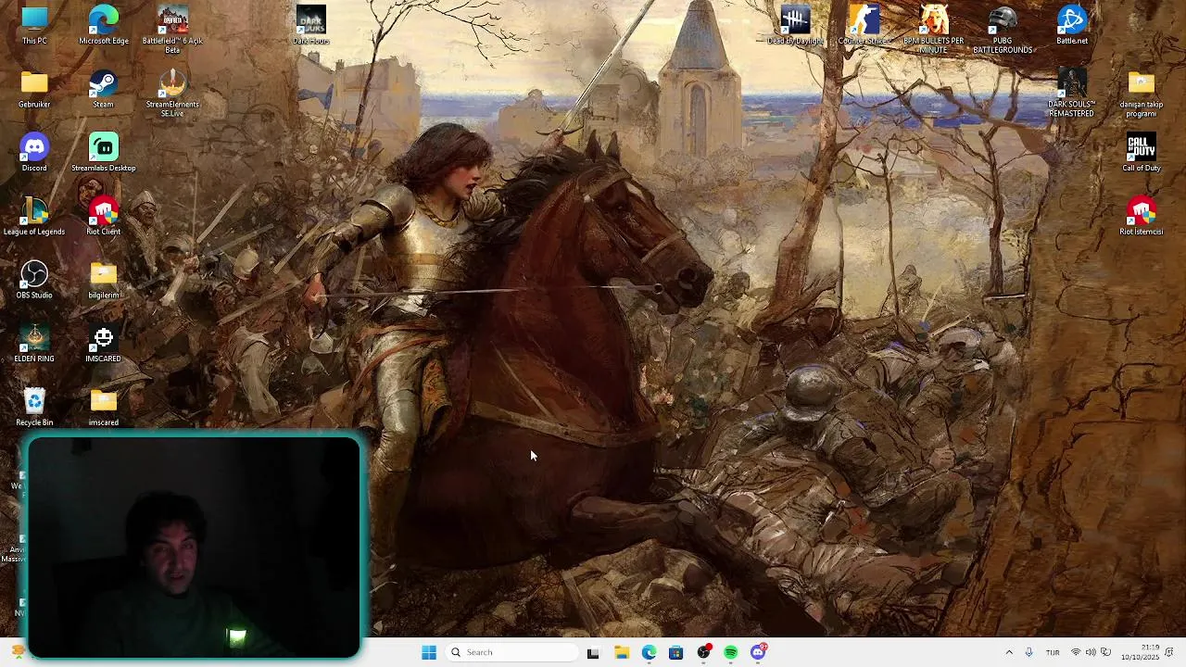Select the Riot Client shortcut
1186x667 pixels.
tap(103, 216)
